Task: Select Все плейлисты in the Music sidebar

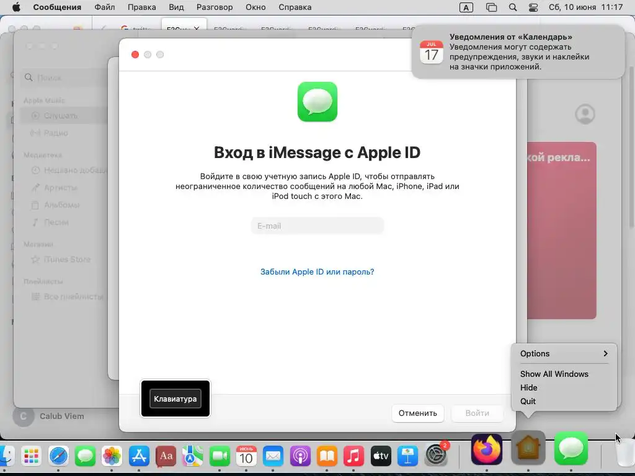Action: pos(73,297)
